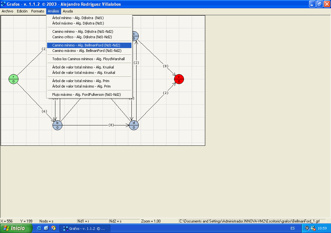Click the ES language indicator in taskbar

[x=292, y=228]
